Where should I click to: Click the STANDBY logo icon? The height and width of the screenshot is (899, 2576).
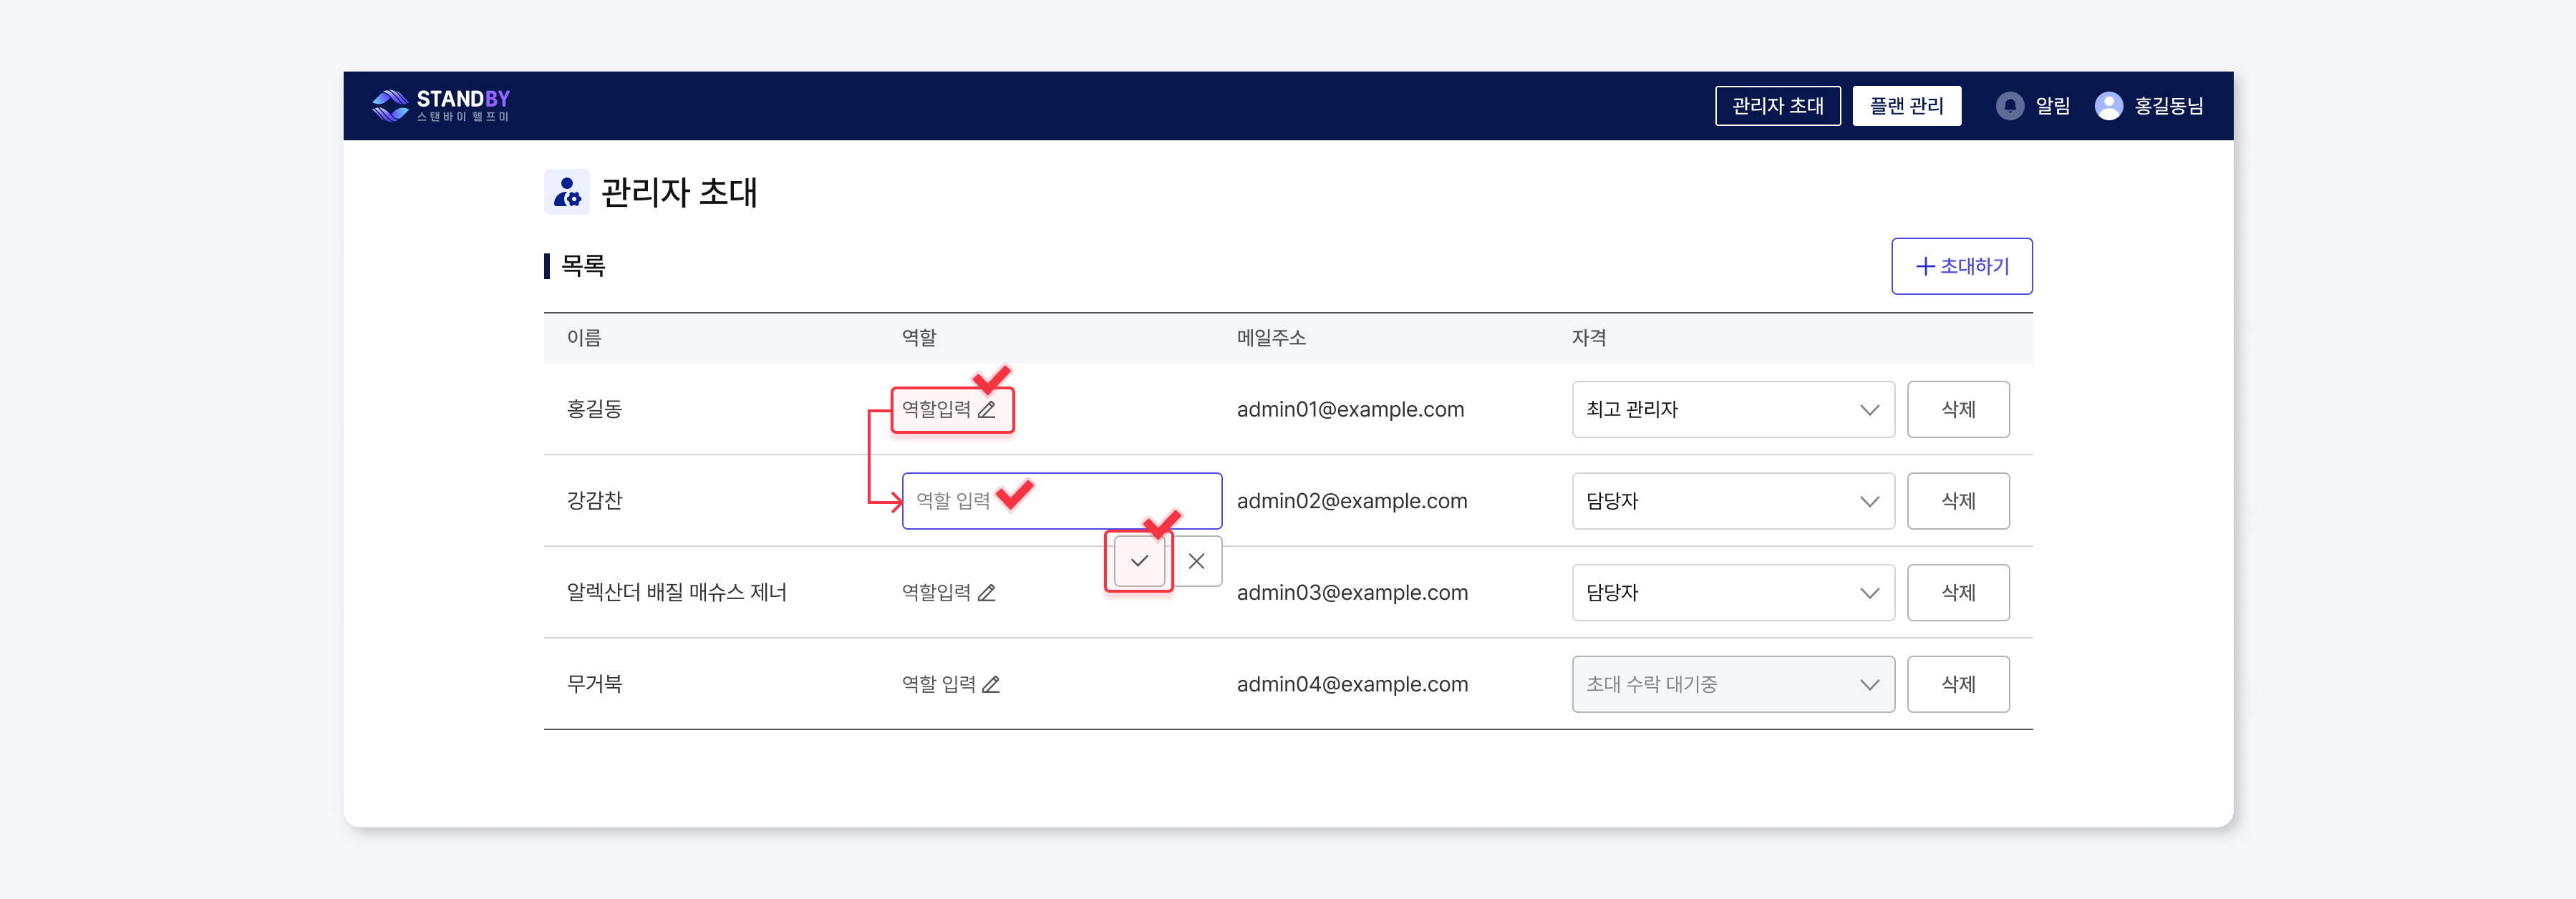390,105
